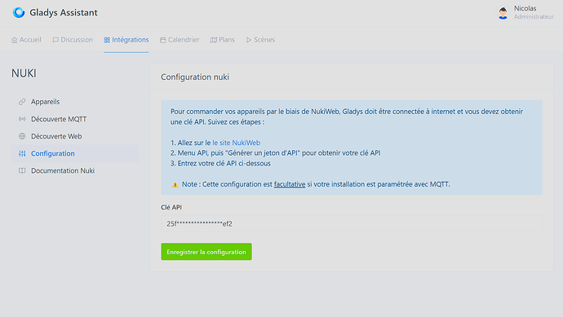563x317 pixels.
Task: Click the calendar icon beside Calendrier
Action: (163, 40)
